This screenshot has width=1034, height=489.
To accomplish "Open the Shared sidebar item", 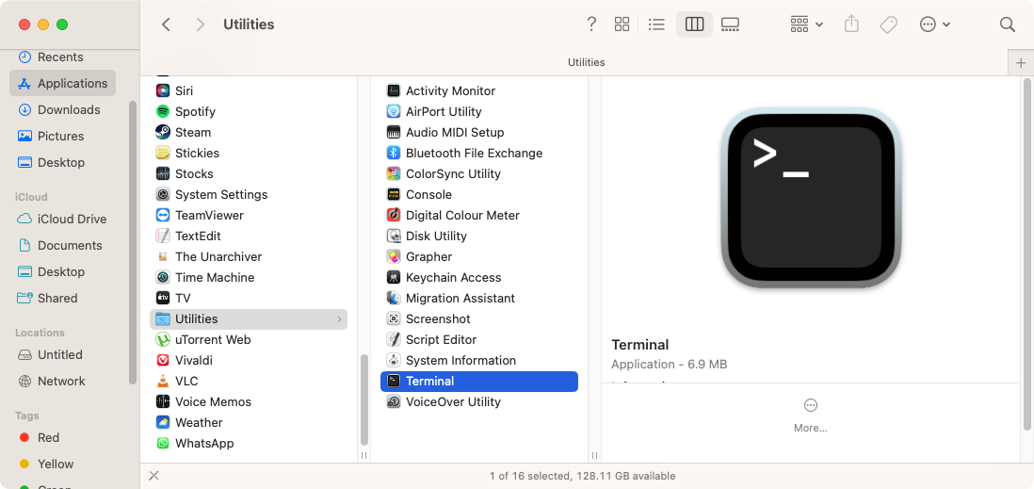I will point(48,299).
